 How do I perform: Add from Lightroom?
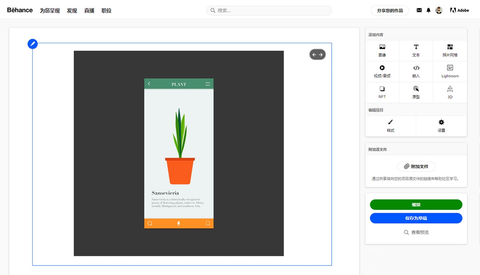click(450, 71)
